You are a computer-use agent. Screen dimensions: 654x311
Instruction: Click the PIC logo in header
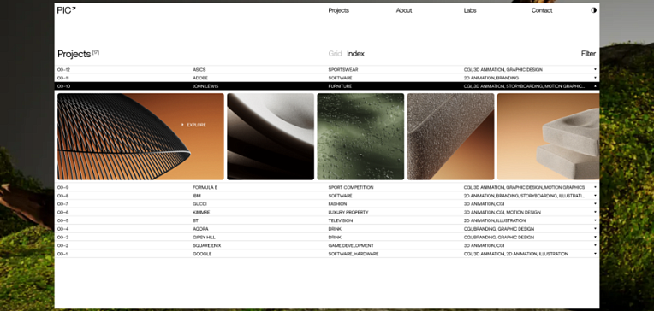click(66, 10)
